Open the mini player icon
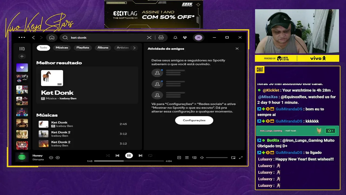The image size is (346, 195). (x=233, y=158)
